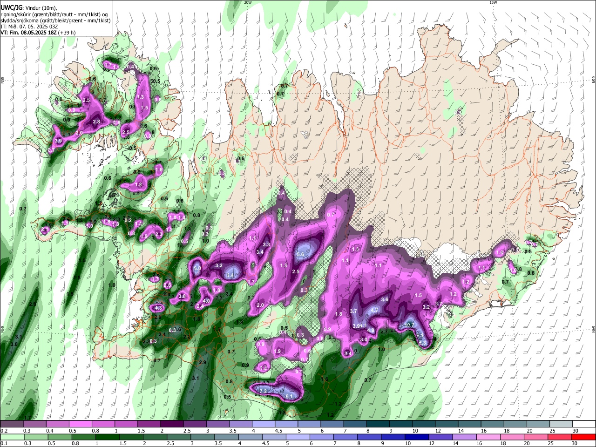Click the '6.1' precipitation value on map
596x447 pixels.
point(289,396)
